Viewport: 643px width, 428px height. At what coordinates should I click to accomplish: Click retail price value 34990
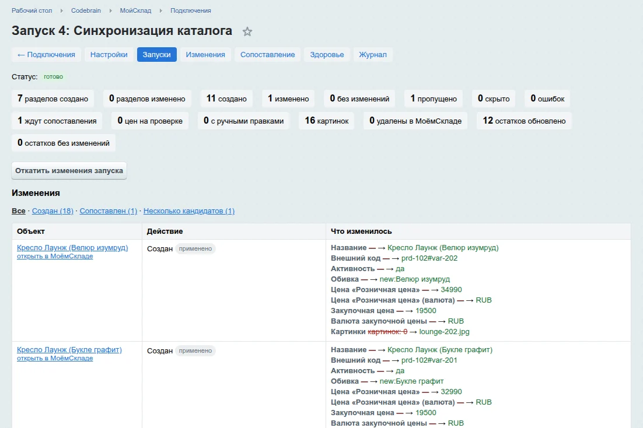click(451, 290)
